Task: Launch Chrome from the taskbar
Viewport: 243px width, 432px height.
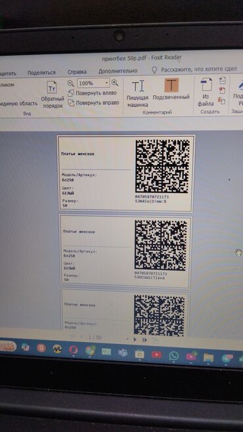Action: coord(90,350)
